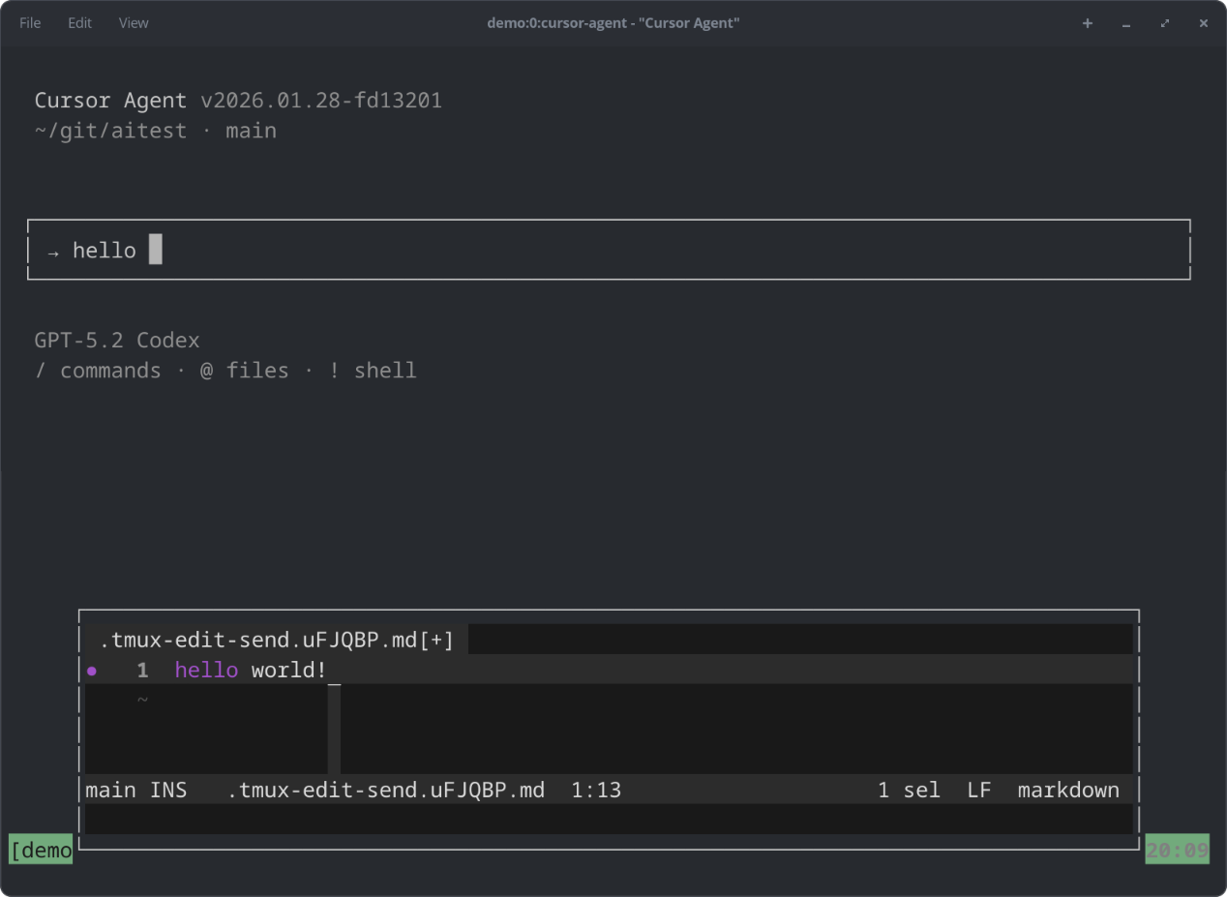The image size is (1227, 897).
Task: Click the GPT-5.2 Codex model label
Action: (117, 341)
